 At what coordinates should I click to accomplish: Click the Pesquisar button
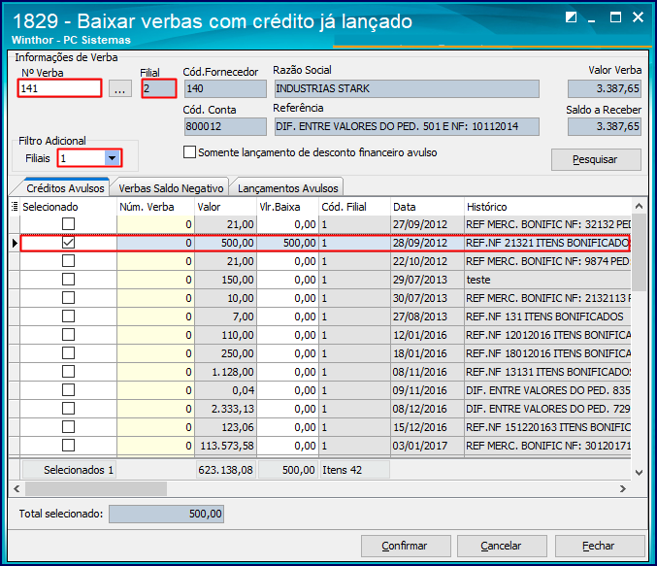tap(596, 159)
